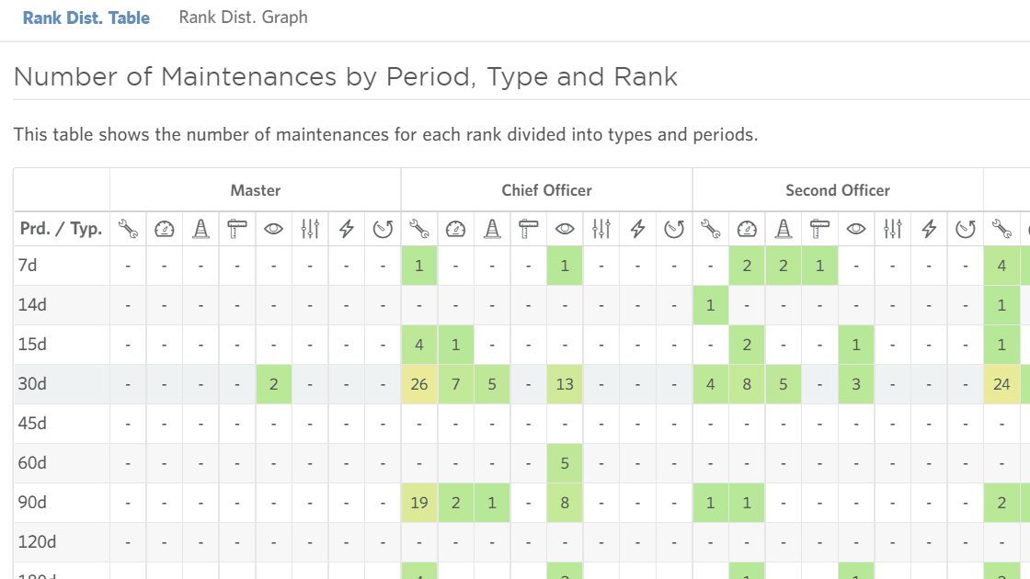Click the eye inspection icon under Chief Officer

click(565, 229)
